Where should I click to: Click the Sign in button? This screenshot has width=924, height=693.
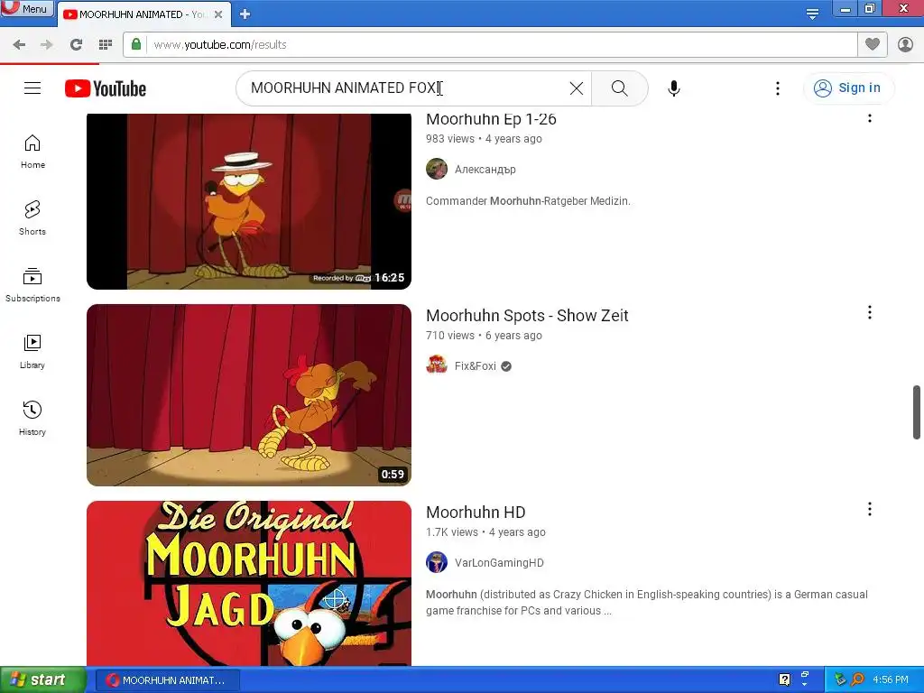pyautogui.click(x=848, y=88)
